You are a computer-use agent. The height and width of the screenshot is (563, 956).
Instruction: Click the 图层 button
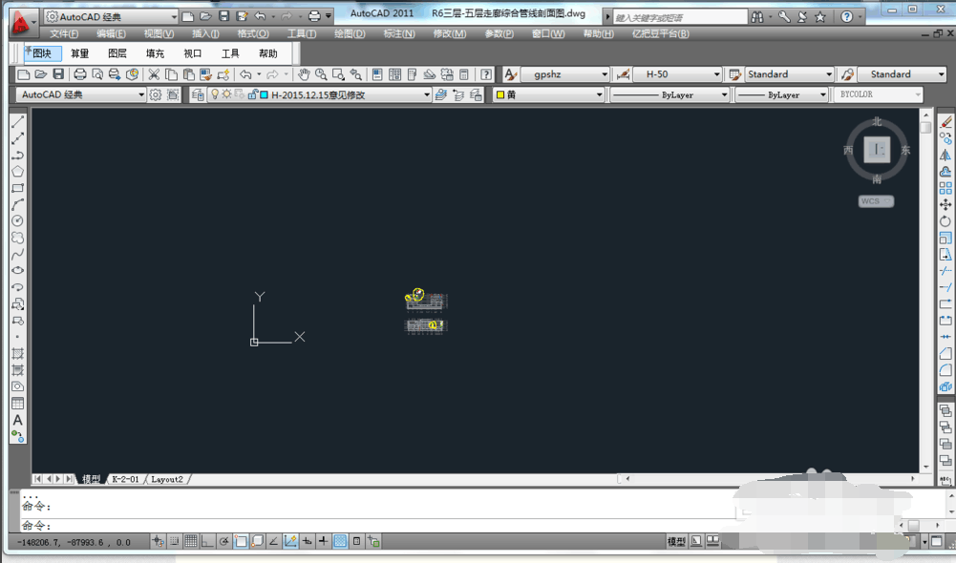117,53
